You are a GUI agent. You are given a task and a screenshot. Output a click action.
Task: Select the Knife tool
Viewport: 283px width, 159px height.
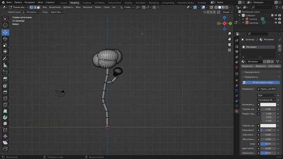pos(5,105)
